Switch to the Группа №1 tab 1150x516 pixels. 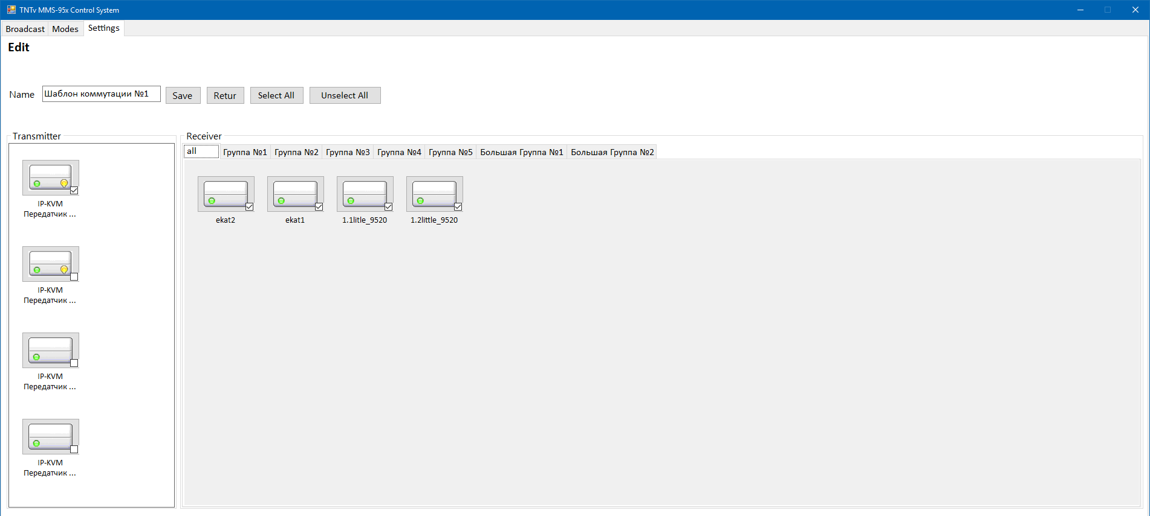tap(245, 152)
